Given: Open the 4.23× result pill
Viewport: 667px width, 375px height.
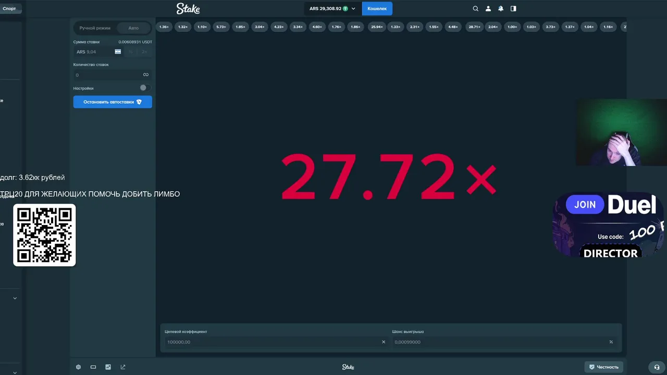Looking at the screenshot, I should (x=279, y=27).
